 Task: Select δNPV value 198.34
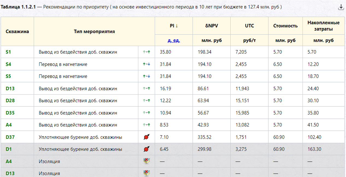point(204,52)
